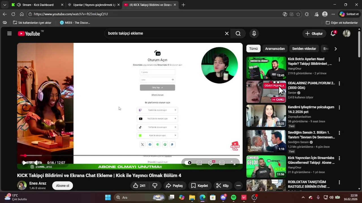
Task: Open player settings gear icon
Action: coord(211,163)
